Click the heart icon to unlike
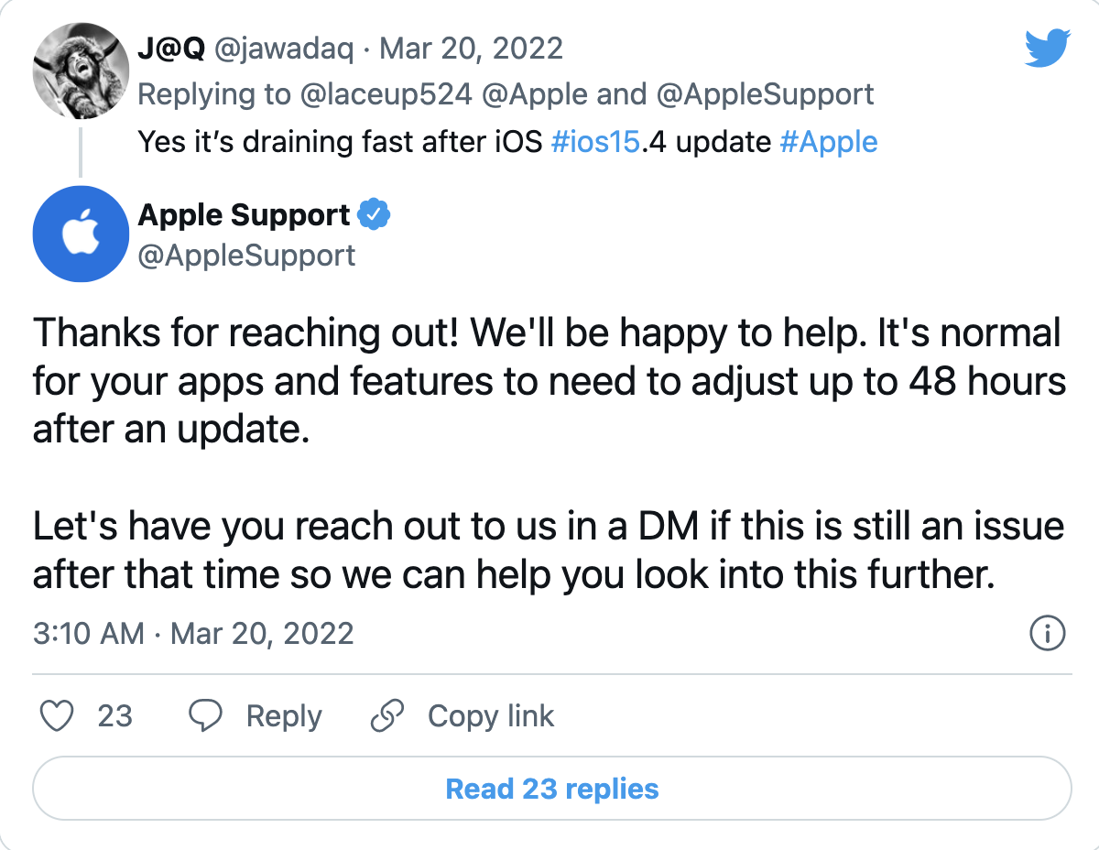This screenshot has width=1099, height=850. [57, 716]
